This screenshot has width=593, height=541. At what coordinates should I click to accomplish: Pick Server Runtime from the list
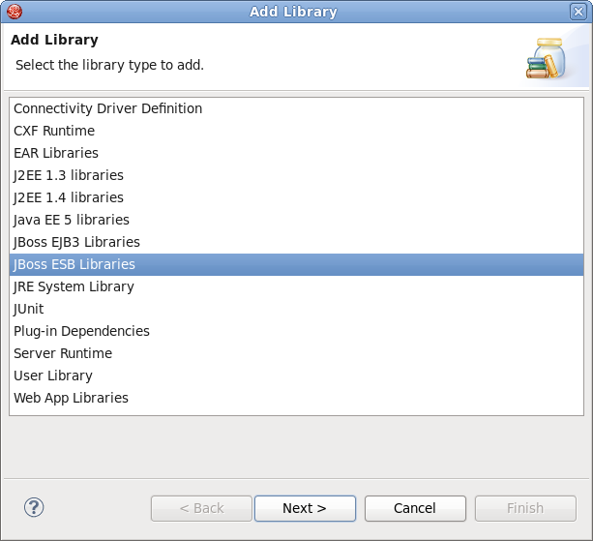[x=63, y=353]
